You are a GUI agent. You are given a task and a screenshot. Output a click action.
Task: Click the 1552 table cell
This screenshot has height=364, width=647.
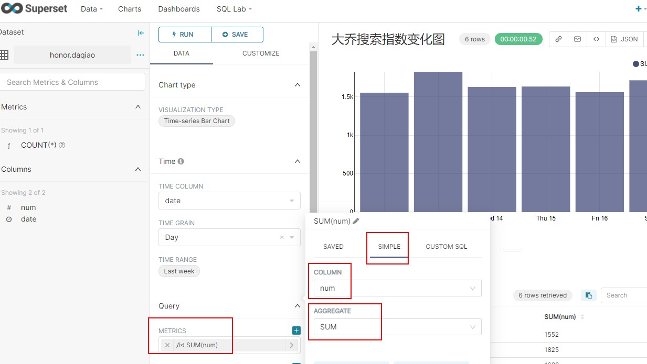pyautogui.click(x=551, y=335)
